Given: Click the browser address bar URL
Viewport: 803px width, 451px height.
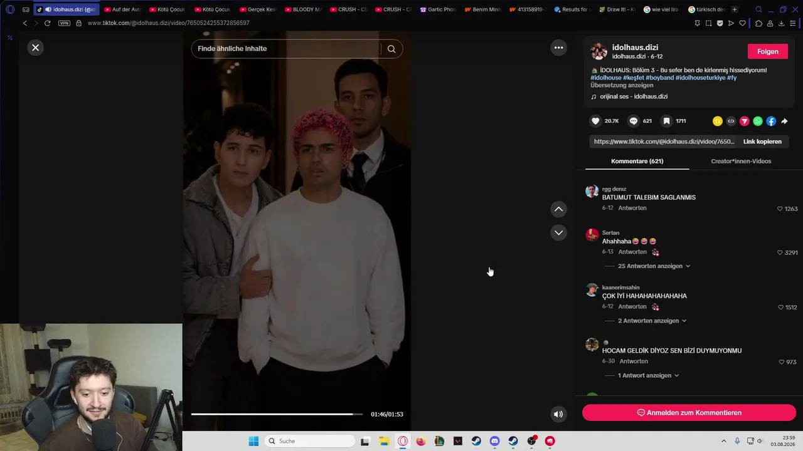Looking at the screenshot, I should pos(169,23).
